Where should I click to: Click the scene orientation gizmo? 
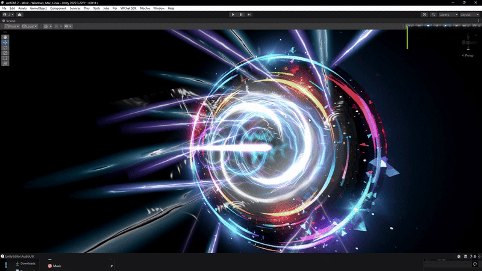coord(468,42)
